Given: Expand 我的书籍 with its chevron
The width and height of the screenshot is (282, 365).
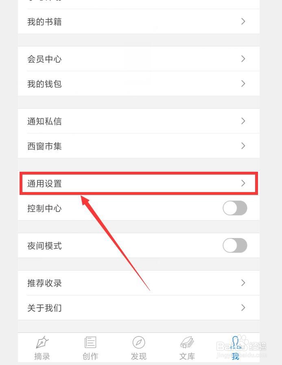Looking at the screenshot, I should pyautogui.click(x=243, y=22).
